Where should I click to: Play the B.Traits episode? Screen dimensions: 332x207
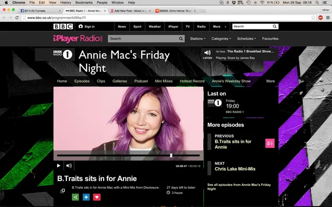pos(59,166)
